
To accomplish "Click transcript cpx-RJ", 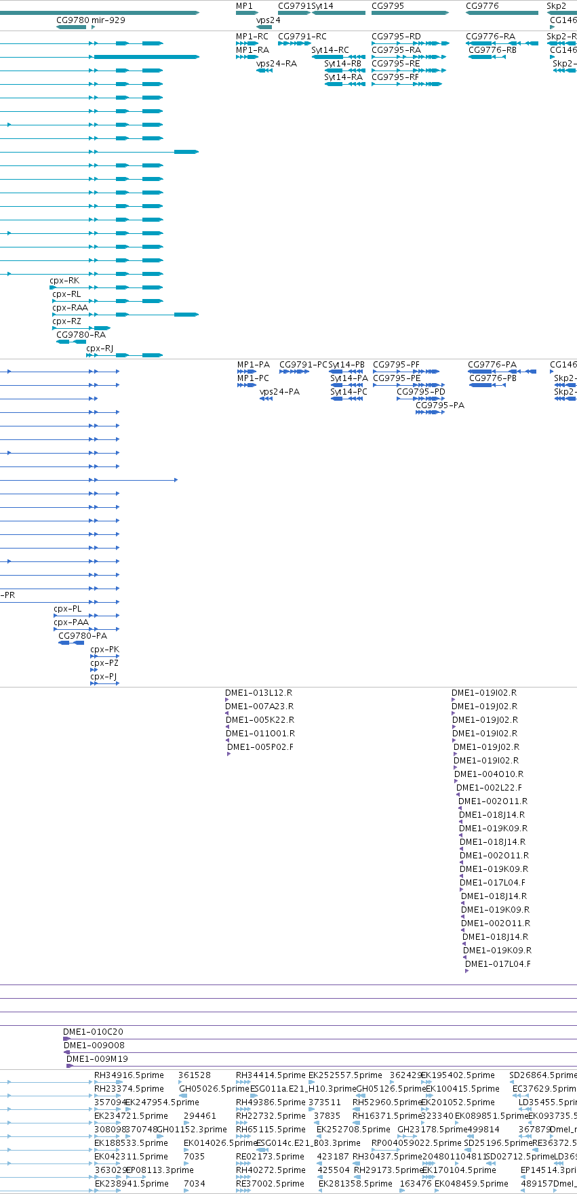I will (100, 349).
